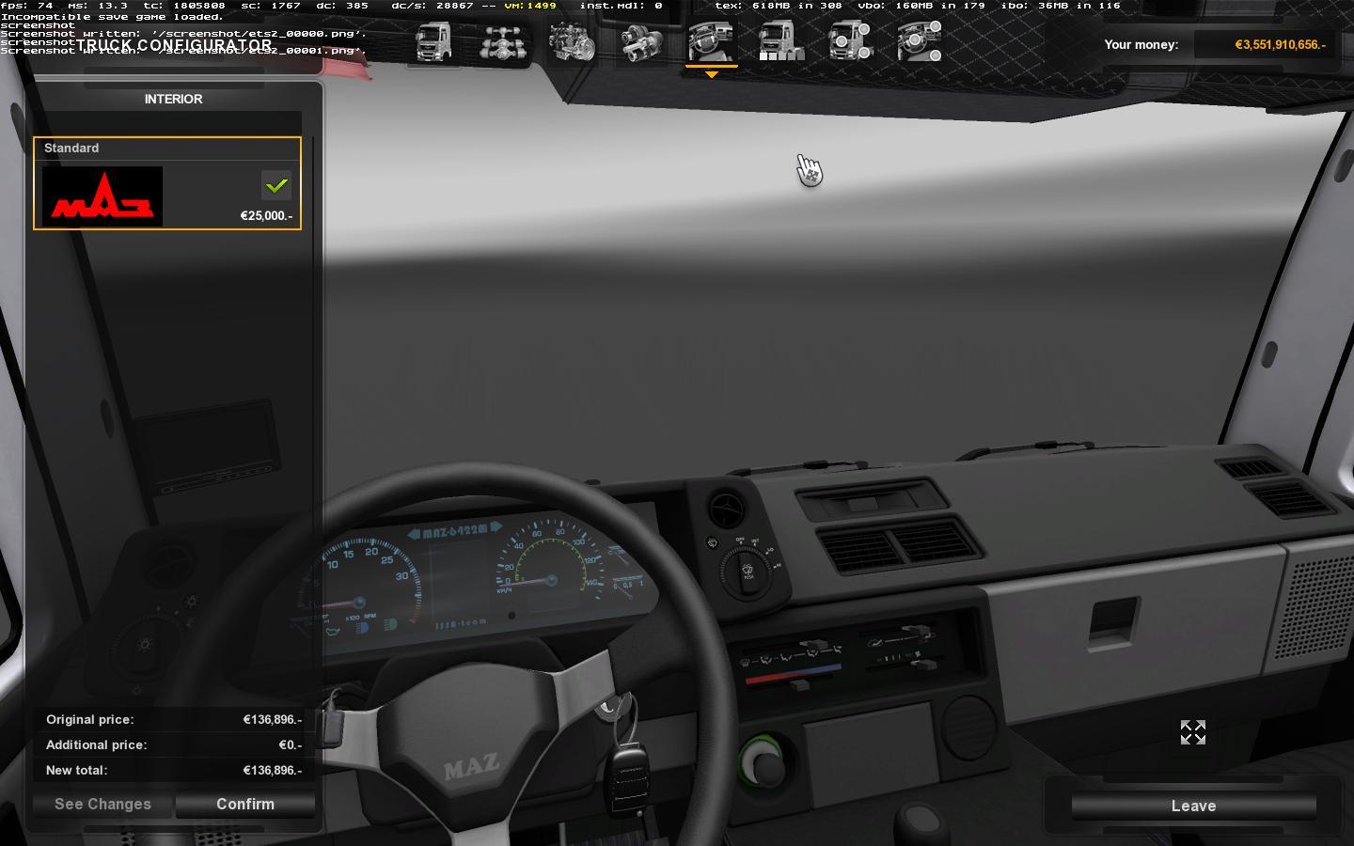Click the orange arrow under selected category

point(711,74)
